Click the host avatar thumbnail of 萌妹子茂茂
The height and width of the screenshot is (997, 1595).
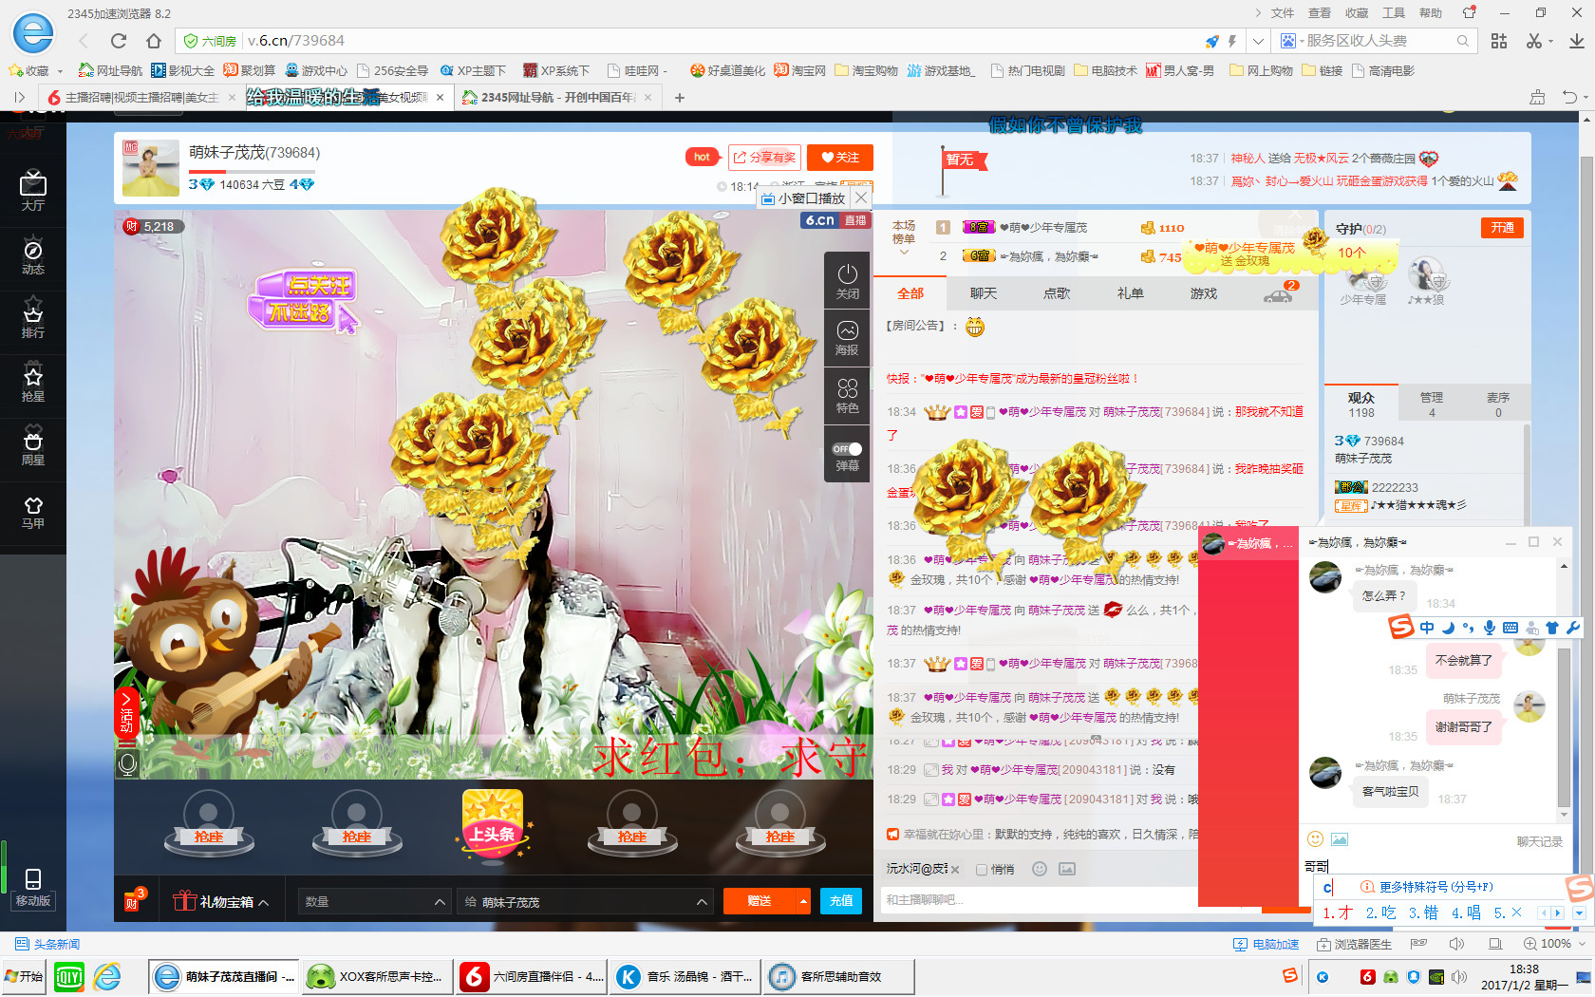tap(151, 168)
